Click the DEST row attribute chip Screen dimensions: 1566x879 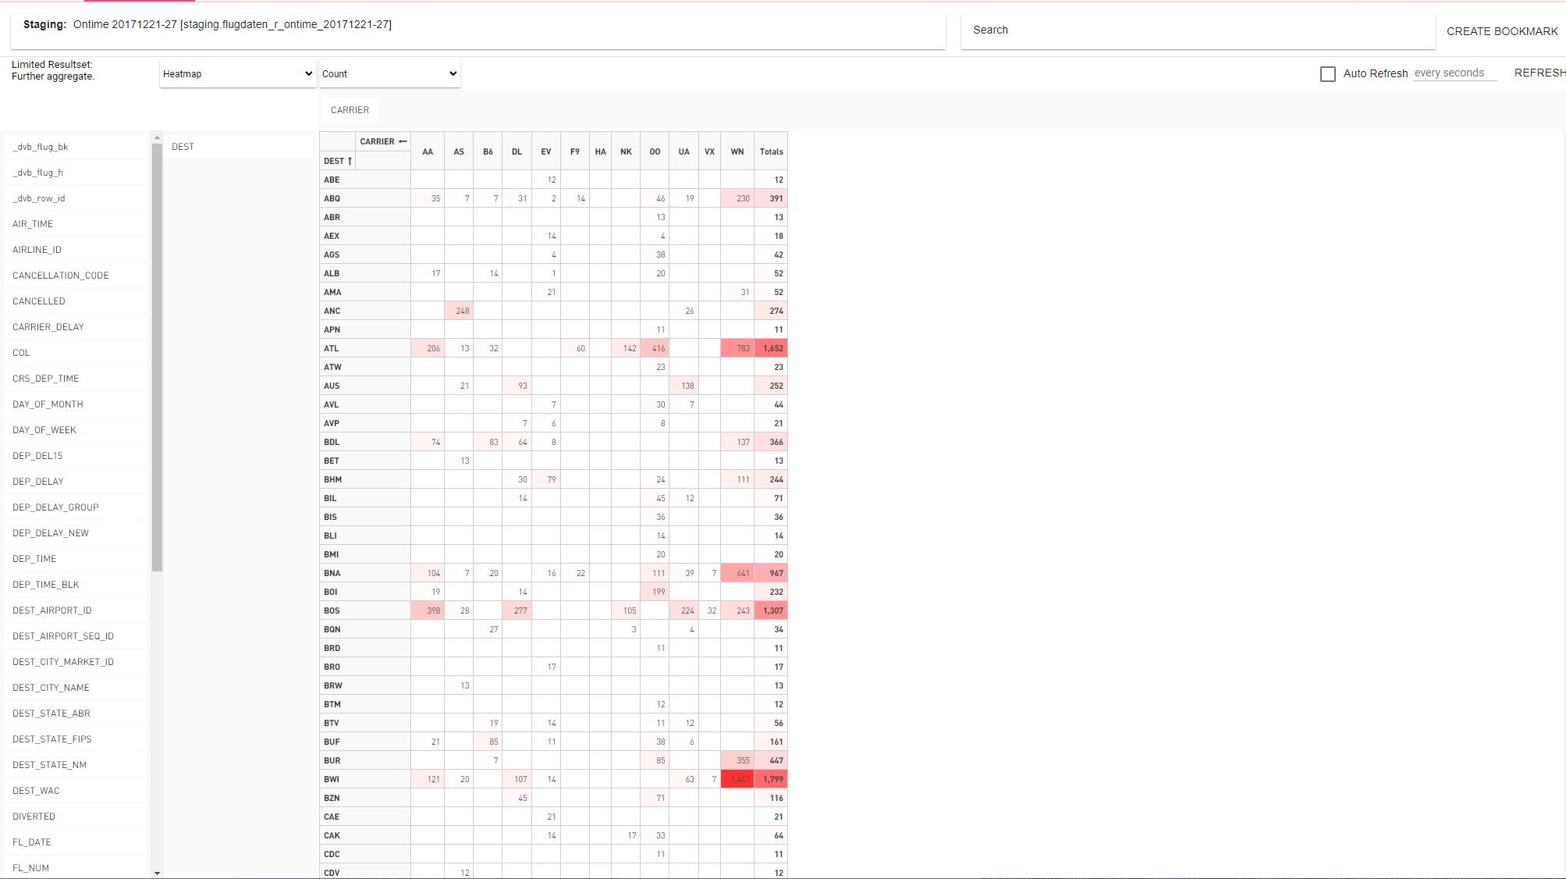point(183,147)
